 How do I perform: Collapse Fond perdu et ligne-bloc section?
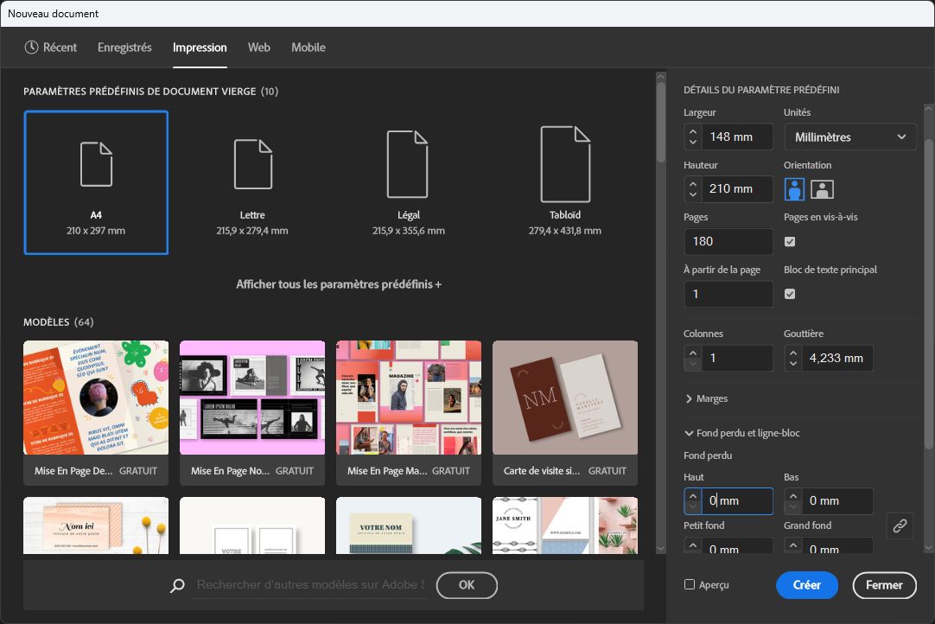click(x=741, y=433)
